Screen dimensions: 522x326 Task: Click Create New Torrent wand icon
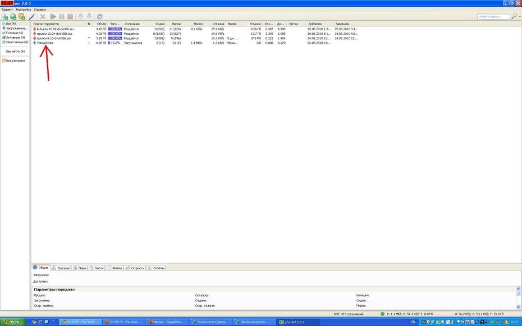32,16
